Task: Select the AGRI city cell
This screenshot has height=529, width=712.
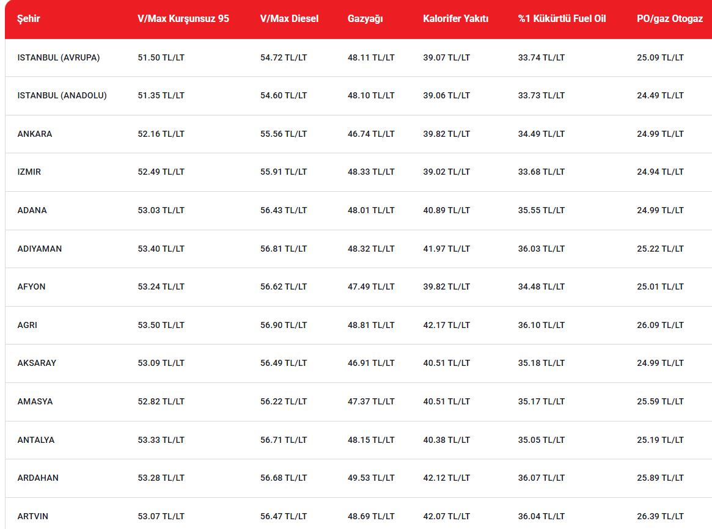Action: (x=28, y=325)
